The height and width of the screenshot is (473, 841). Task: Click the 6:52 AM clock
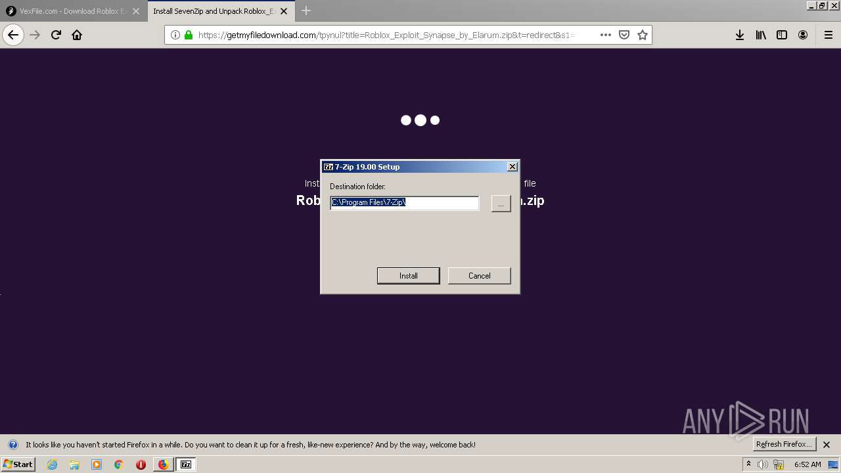tap(807, 464)
